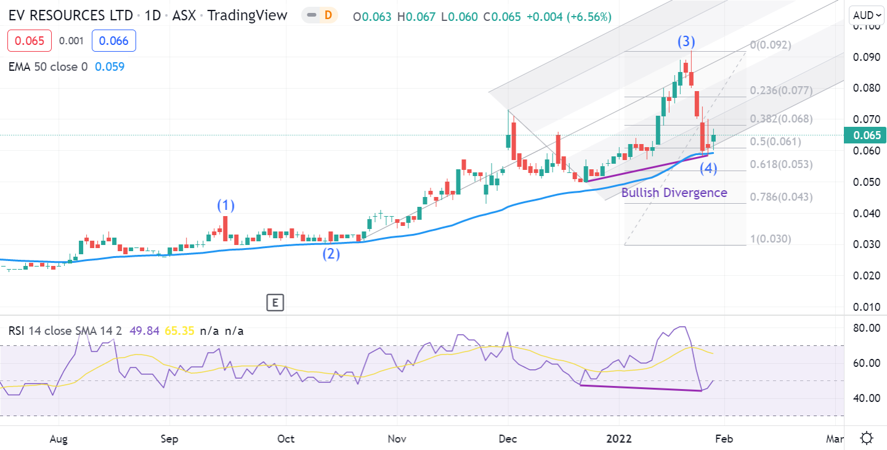Click the E earnings marker
Screen dimensions: 887x450
point(275,302)
